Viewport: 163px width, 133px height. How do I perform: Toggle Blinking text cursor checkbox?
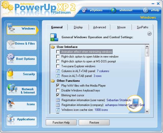click(58, 95)
